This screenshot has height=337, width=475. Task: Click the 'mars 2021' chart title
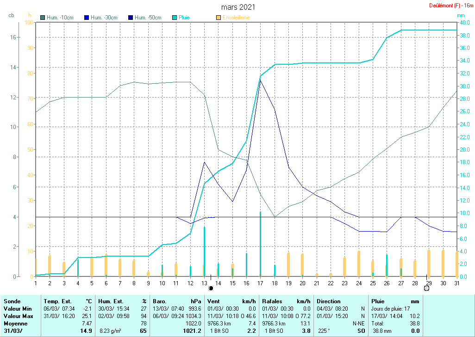click(x=237, y=7)
